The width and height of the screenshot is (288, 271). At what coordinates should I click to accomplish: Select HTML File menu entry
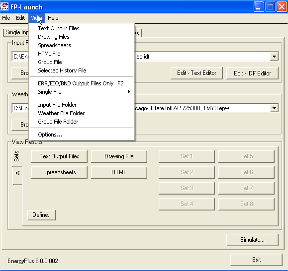[82, 54]
